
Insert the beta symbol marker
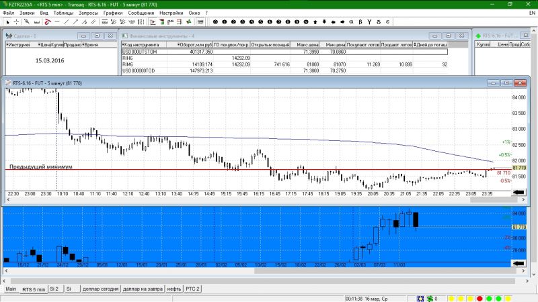coord(360,22)
